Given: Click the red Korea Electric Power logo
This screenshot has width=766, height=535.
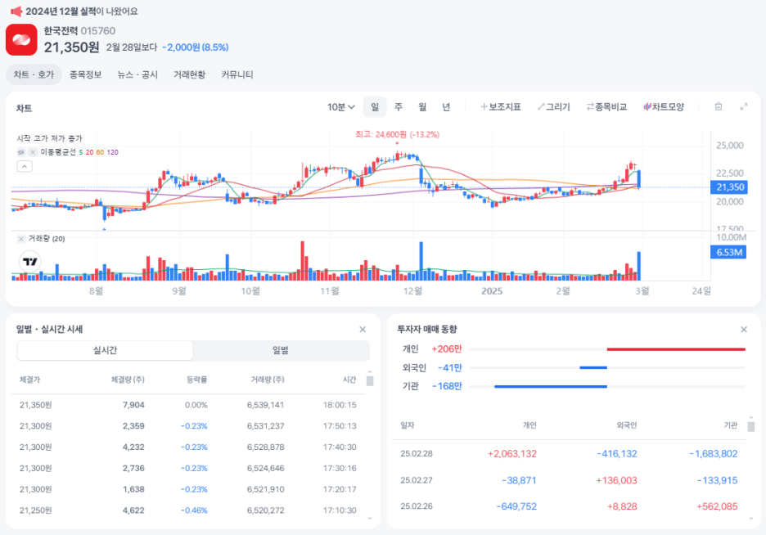Looking at the screenshot, I should pos(21,39).
